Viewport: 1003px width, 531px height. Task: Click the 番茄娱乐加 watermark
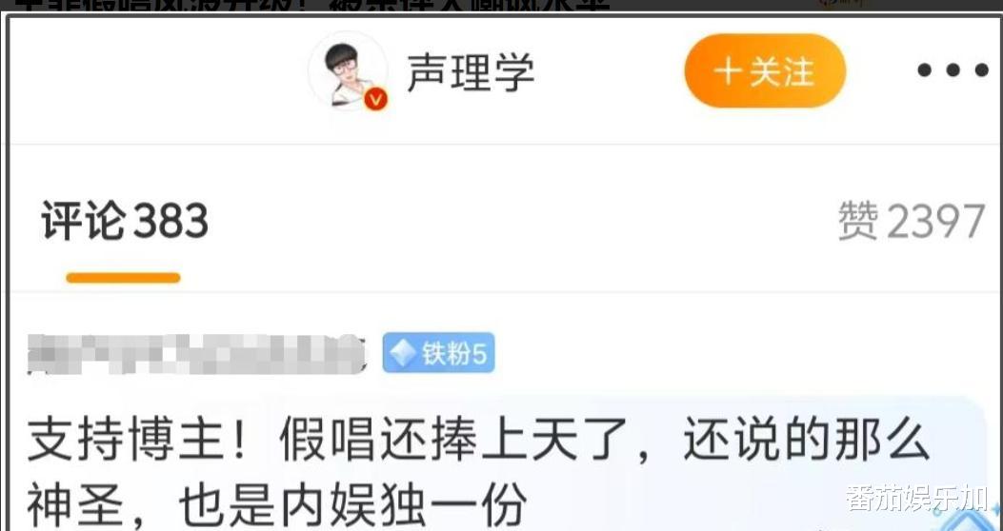coord(916,498)
